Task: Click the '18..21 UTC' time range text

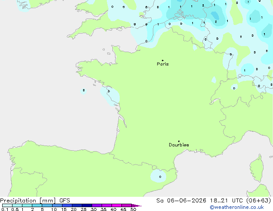Action: pos(226,201)
